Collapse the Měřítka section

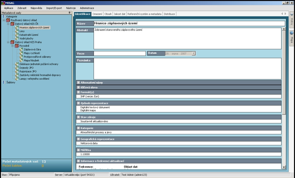78,150
